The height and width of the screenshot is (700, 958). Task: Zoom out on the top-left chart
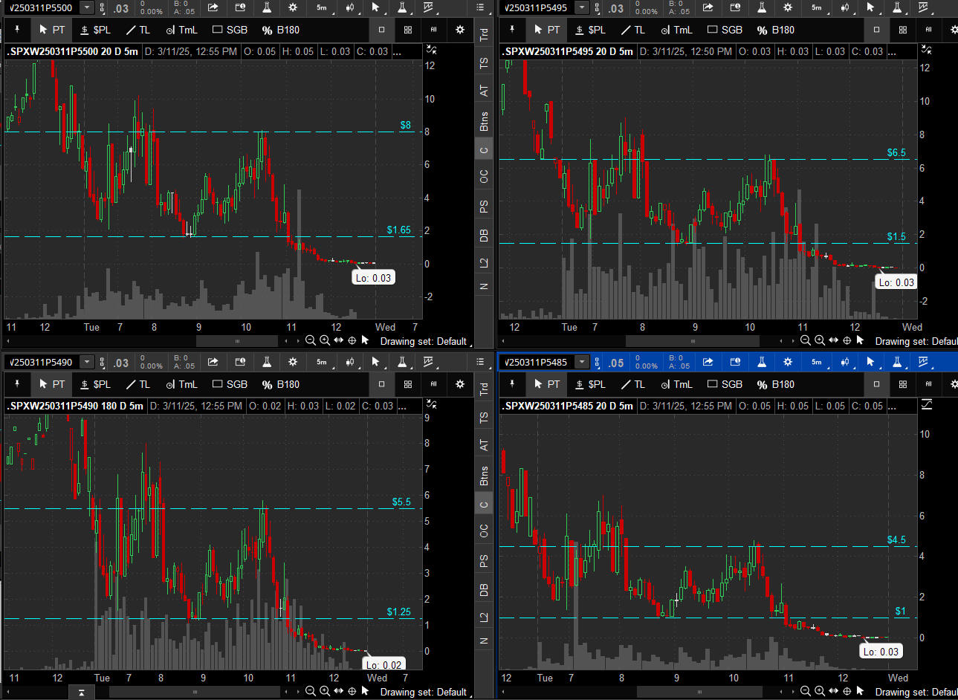[x=311, y=340]
